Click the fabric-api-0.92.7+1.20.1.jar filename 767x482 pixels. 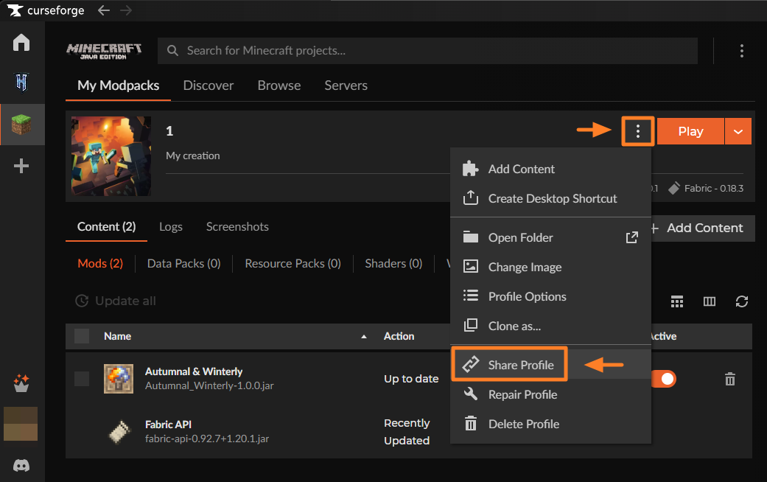(x=207, y=439)
